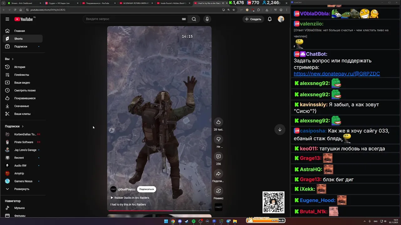
Task: Bookmark page with star icon
Action: tap(234, 10)
